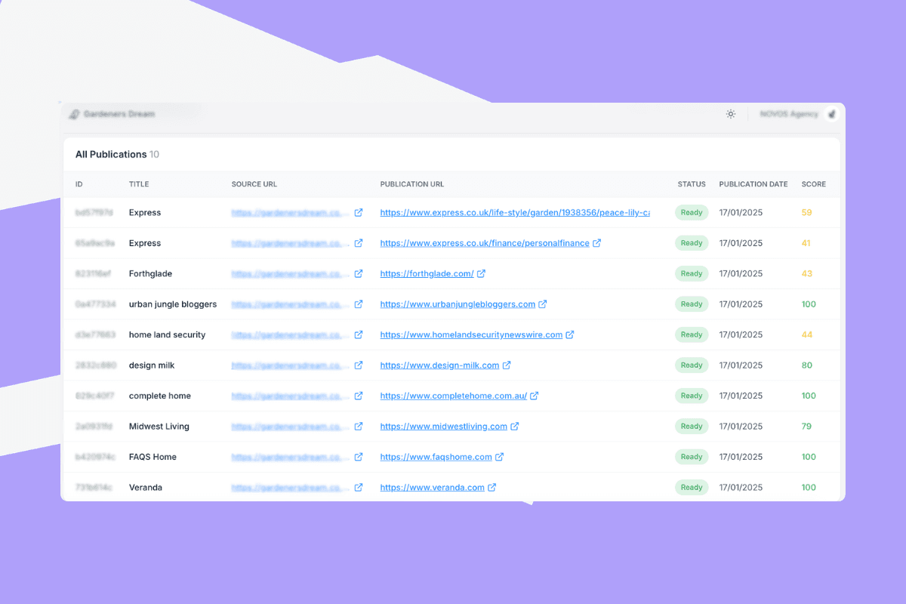Click the NOVOS Agency account name
Image resolution: width=906 pixels, height=604 pixels.
click(x=789, y=114)
